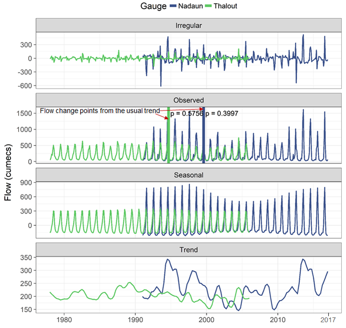Image resolution: width=346 pixels, height=328 pixels.
Task: Select the Irregular panel header
Action: tap(189, 25)
